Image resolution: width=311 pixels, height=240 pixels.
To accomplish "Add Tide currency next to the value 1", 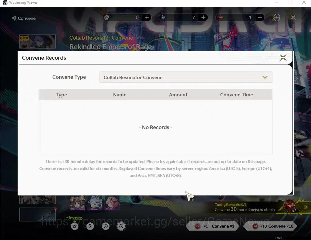I will click(260, 18).
